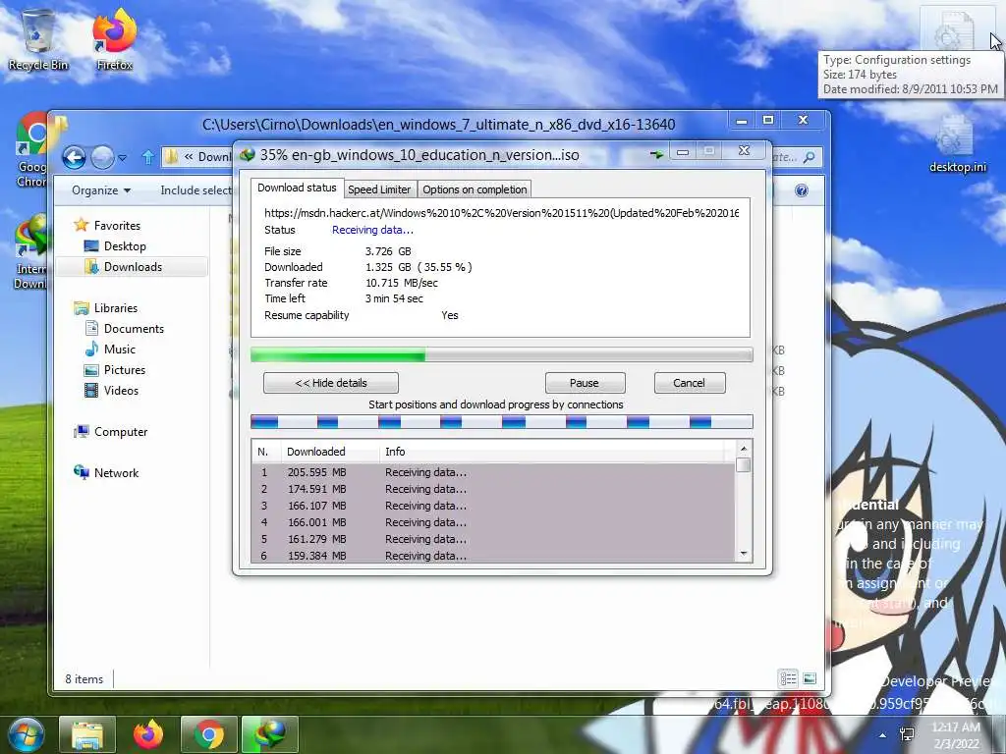Select the desktop.ini file on the desktop
Image resolution: width=1006 pixels, height=754 pixels.
(x=957, y=144)
